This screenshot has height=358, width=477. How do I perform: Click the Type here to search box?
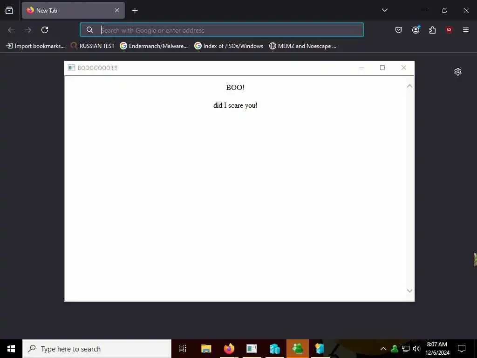[x=97, y=349]
